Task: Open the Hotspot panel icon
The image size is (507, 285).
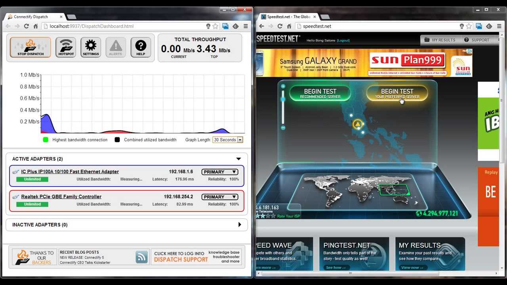Action: click(x=66, y=47)
